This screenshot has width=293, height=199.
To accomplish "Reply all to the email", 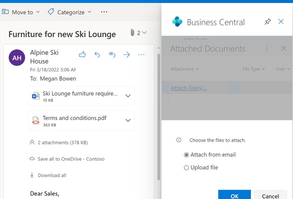I will [x=112, y=54].
